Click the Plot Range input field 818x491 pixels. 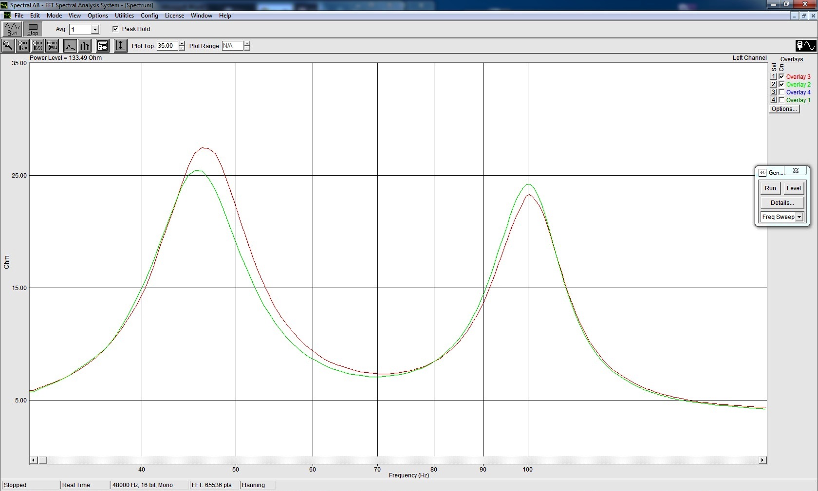(233, 46)
